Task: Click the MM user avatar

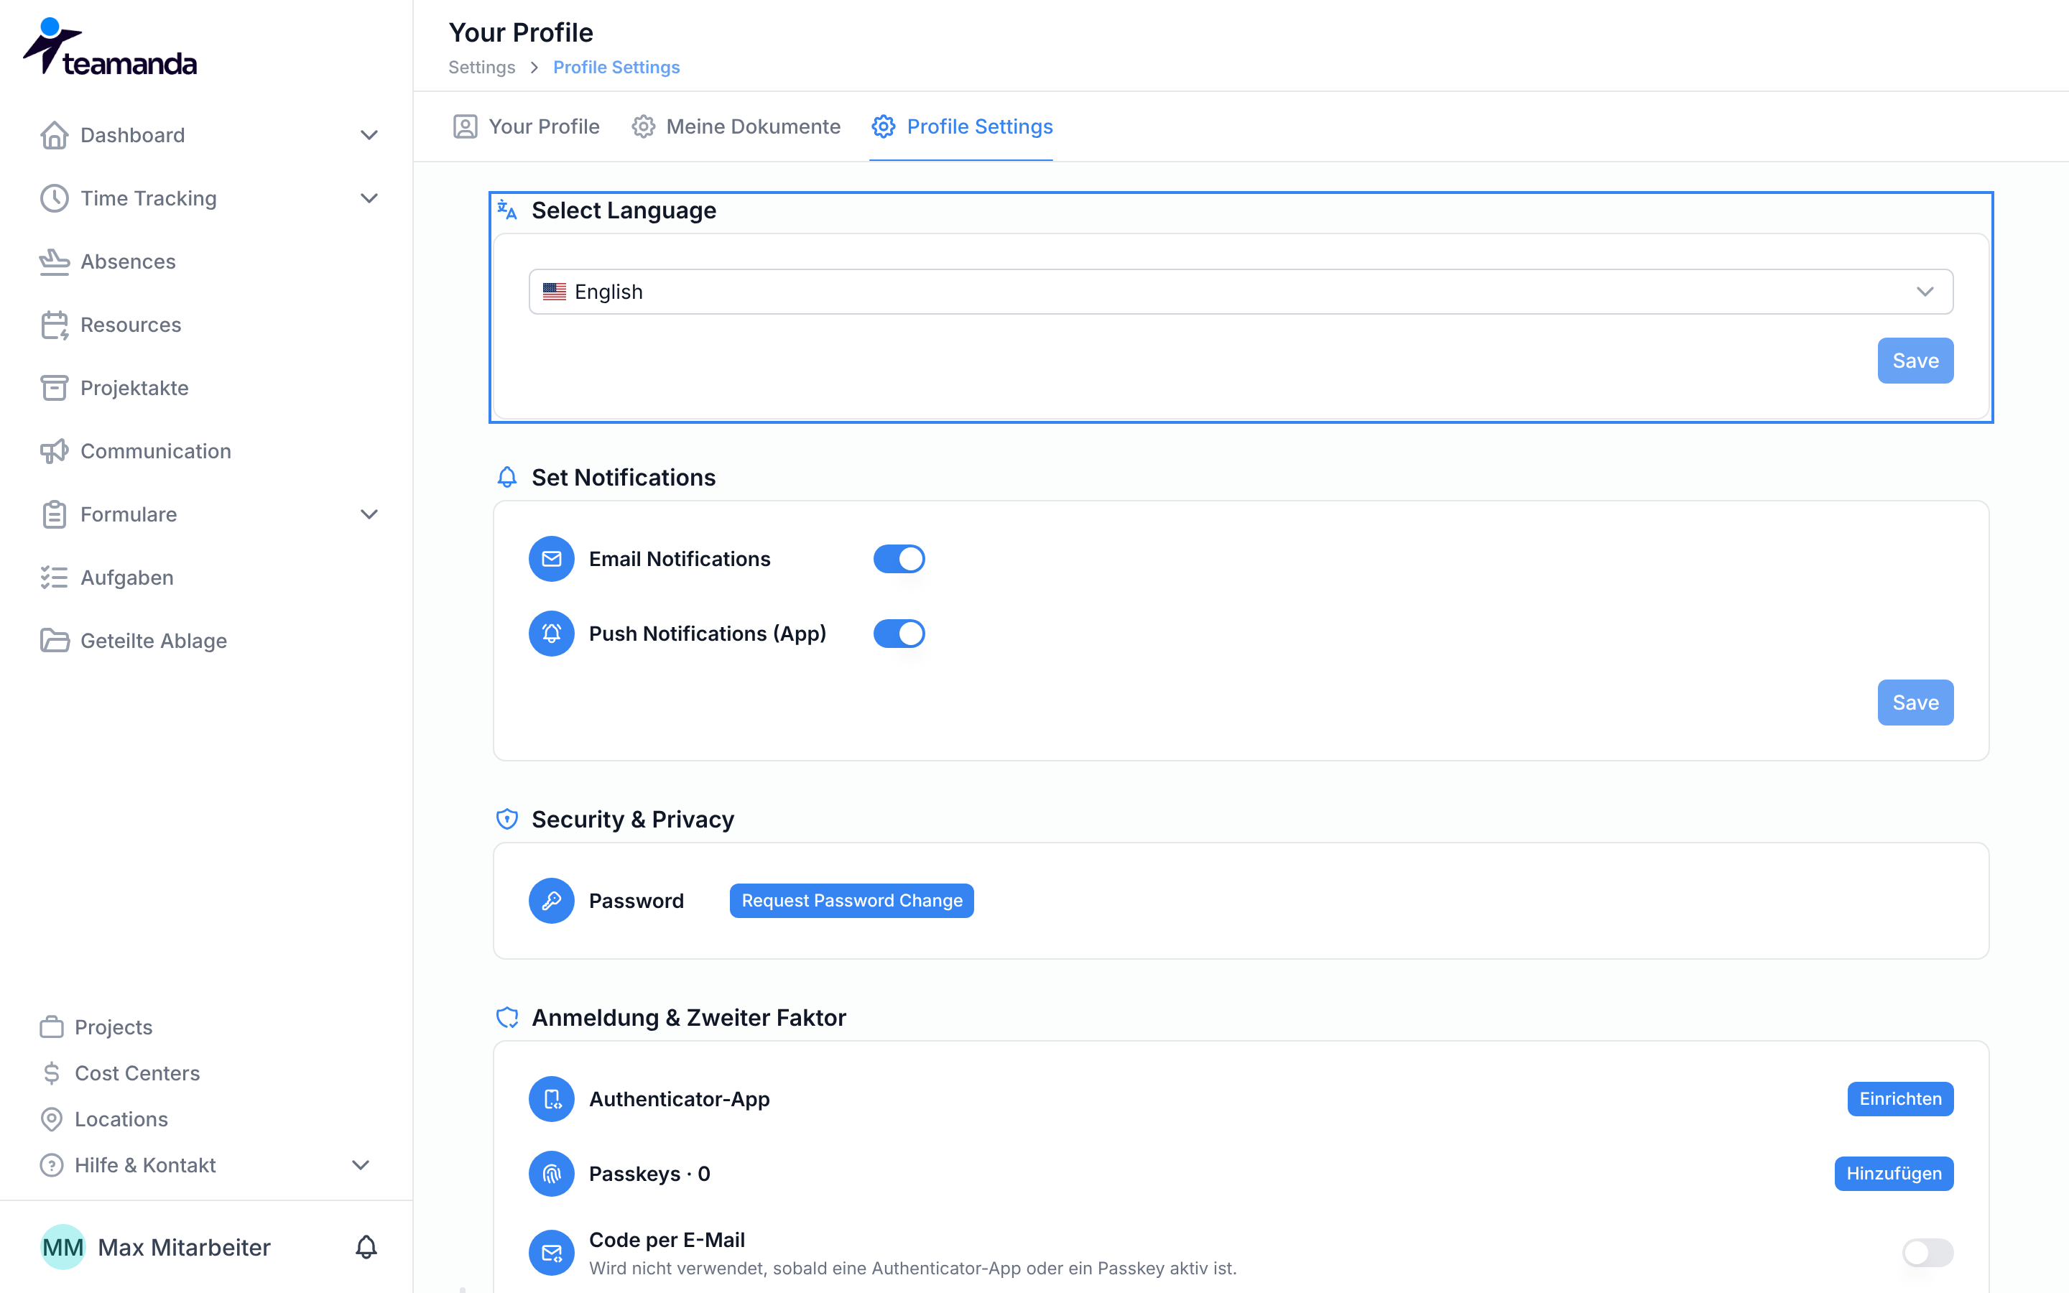Action: tap(63, 1248)
